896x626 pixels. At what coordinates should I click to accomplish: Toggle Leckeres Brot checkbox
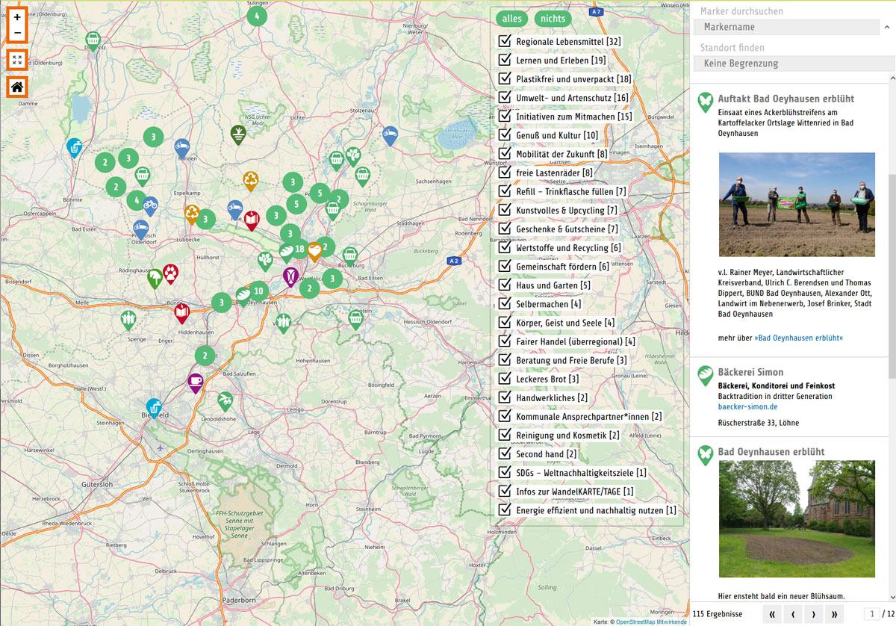click(504, 378)
